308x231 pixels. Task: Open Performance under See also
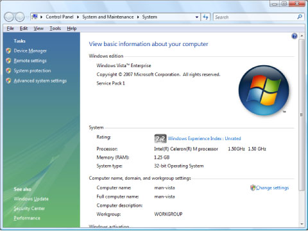pyautogui.click(x=27, y=218)
